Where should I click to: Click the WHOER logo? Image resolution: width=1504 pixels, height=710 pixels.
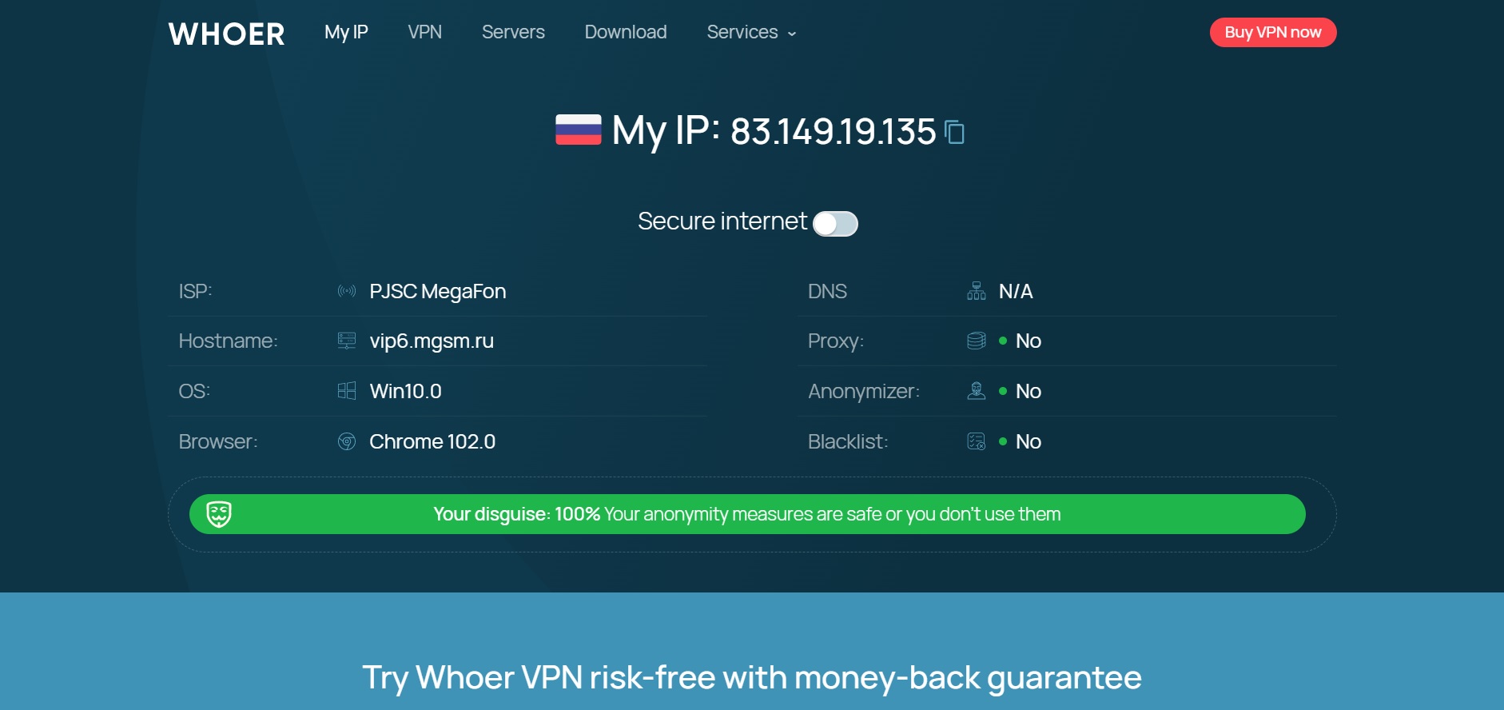(x=226, y=34)
